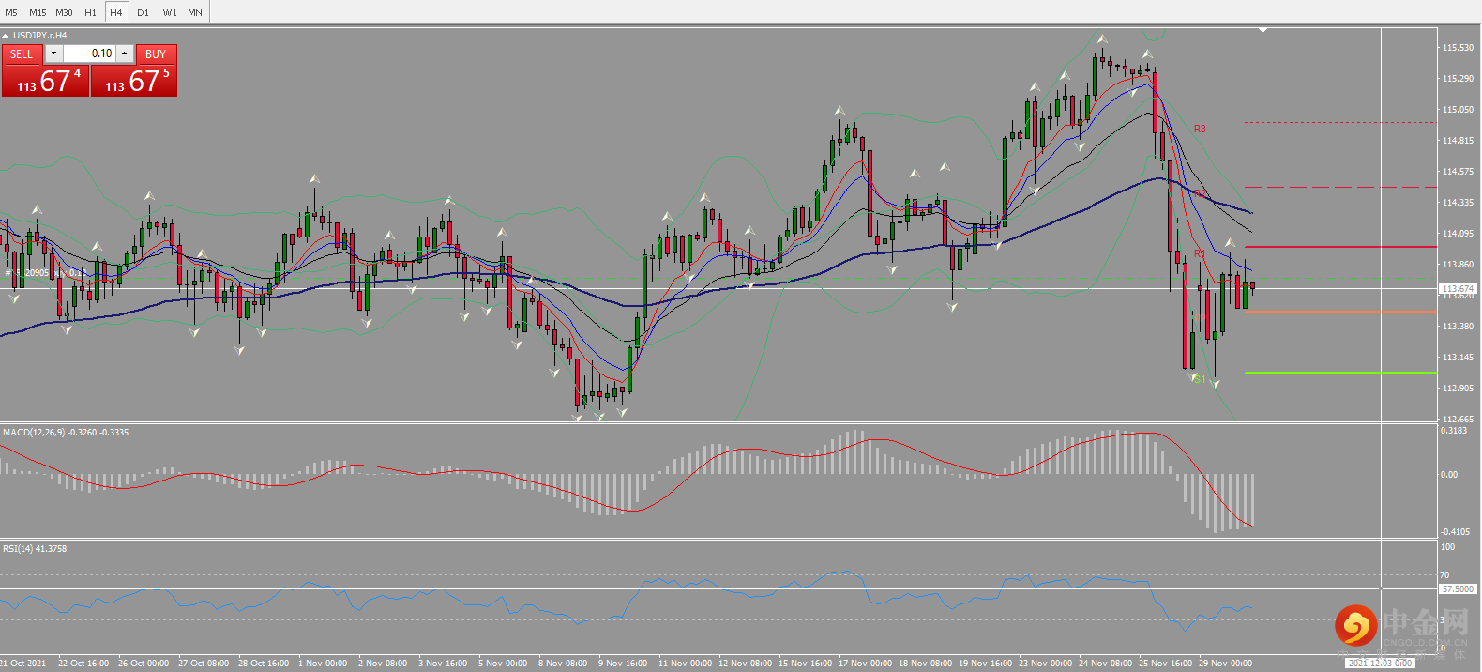Click the 112.905 price scale label

click(1458, 389)
